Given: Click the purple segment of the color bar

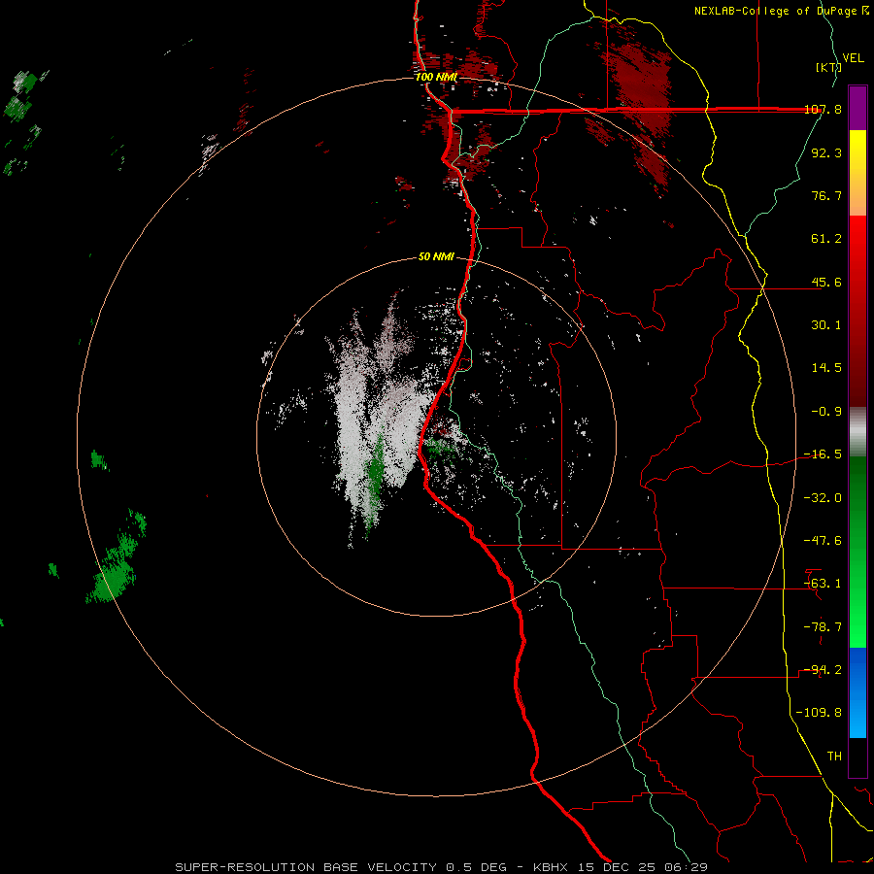Looking at the screenshot, I should point(857,108).
